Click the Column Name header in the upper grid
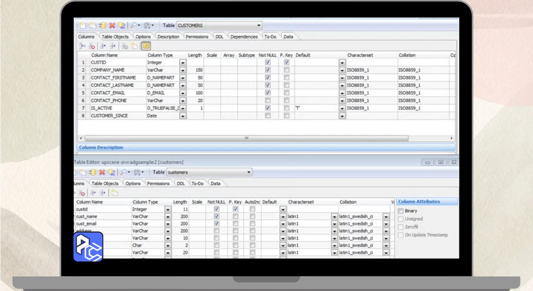Screen dimensions: 533x291 point(104,55)
